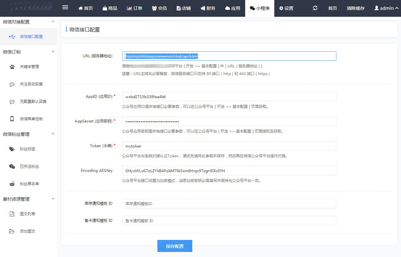
Task: Open 关键字管理 paw icon in sidebar
Action: point(12,67)
